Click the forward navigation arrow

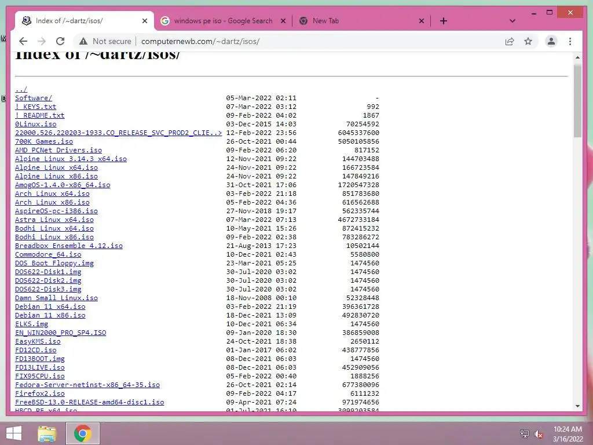[42, 41]
